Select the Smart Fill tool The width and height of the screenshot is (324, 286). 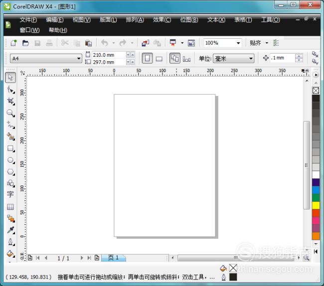pos(10,136)
